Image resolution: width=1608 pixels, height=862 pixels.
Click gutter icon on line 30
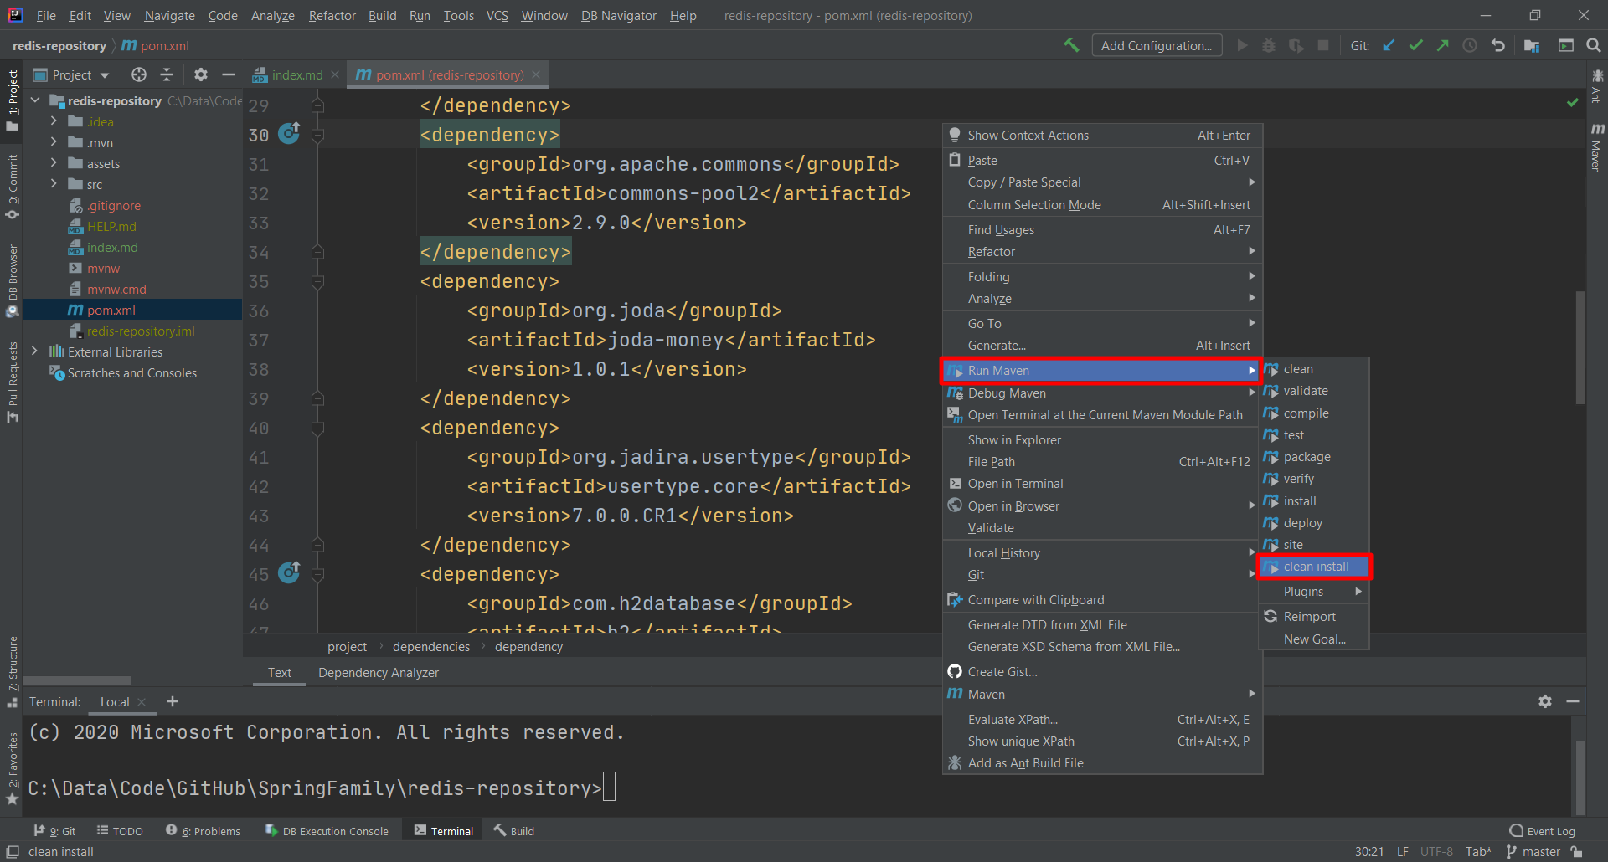[x=289, y=133]
